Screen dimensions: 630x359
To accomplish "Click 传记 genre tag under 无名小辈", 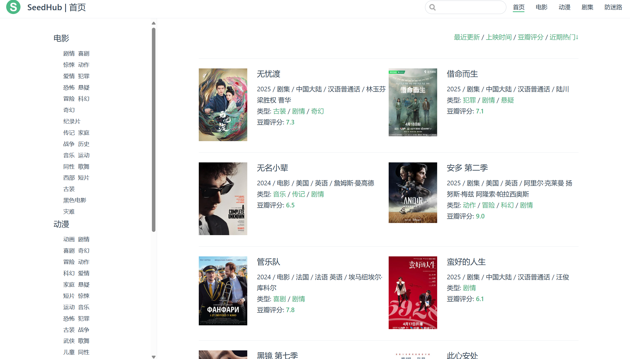I will [x=298, y=194].
